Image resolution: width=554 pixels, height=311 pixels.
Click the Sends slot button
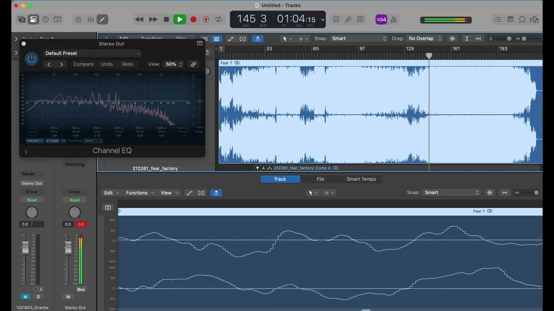(28, 174)
